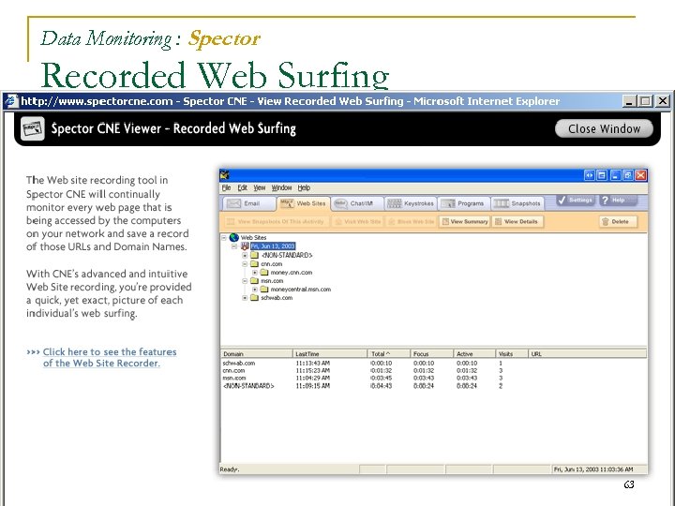Viewport: 675px width, 506px height.
Task: Open the Web Site Recorder features link
Action: tap(110, 358)
